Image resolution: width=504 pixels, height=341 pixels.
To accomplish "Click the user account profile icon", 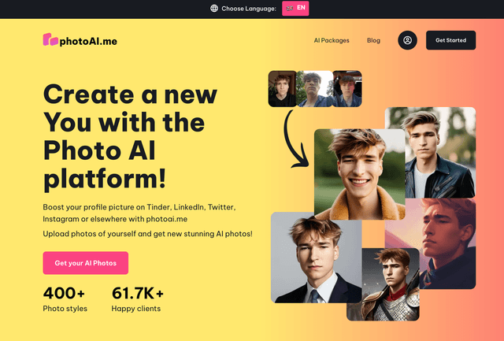I will pyautogui.click(x=407, y=40).
